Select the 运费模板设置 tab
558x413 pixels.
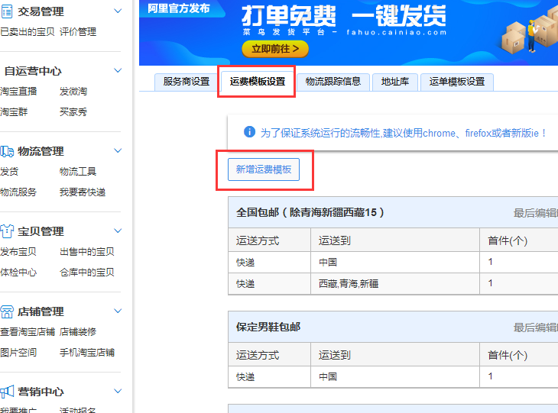pos(258,82)
